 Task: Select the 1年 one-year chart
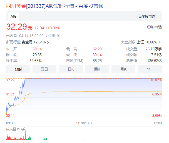coord(150,69)
